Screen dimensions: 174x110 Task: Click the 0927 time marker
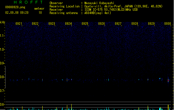[118, 24]
